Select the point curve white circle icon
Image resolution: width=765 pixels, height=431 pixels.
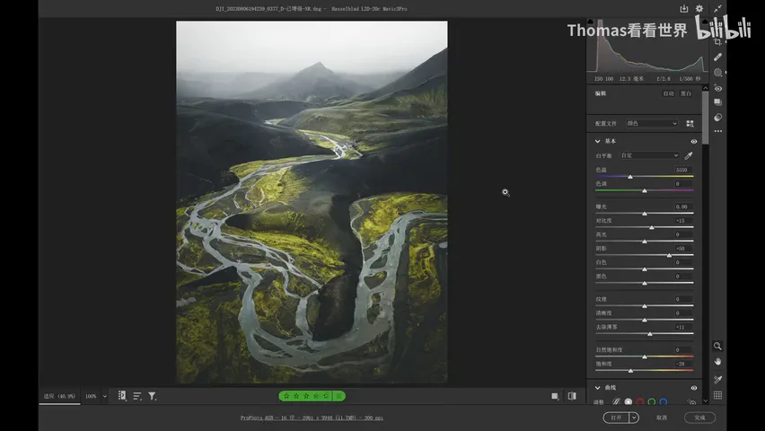tap(629, 401)
